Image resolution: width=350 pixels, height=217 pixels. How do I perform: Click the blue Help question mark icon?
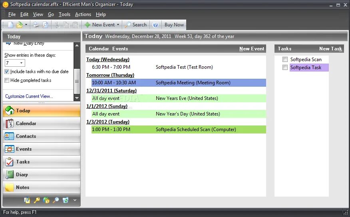pyautogui.click(x=155, y=25)
